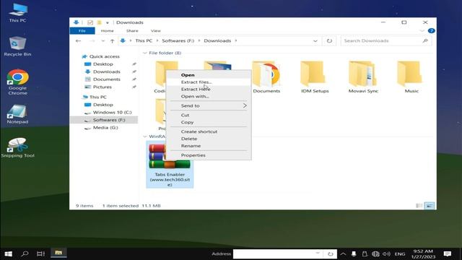The width and height of the screenshot is (462, 260).
Task: Open Explorer help question mark icon
Action: (x=431, y=30)
